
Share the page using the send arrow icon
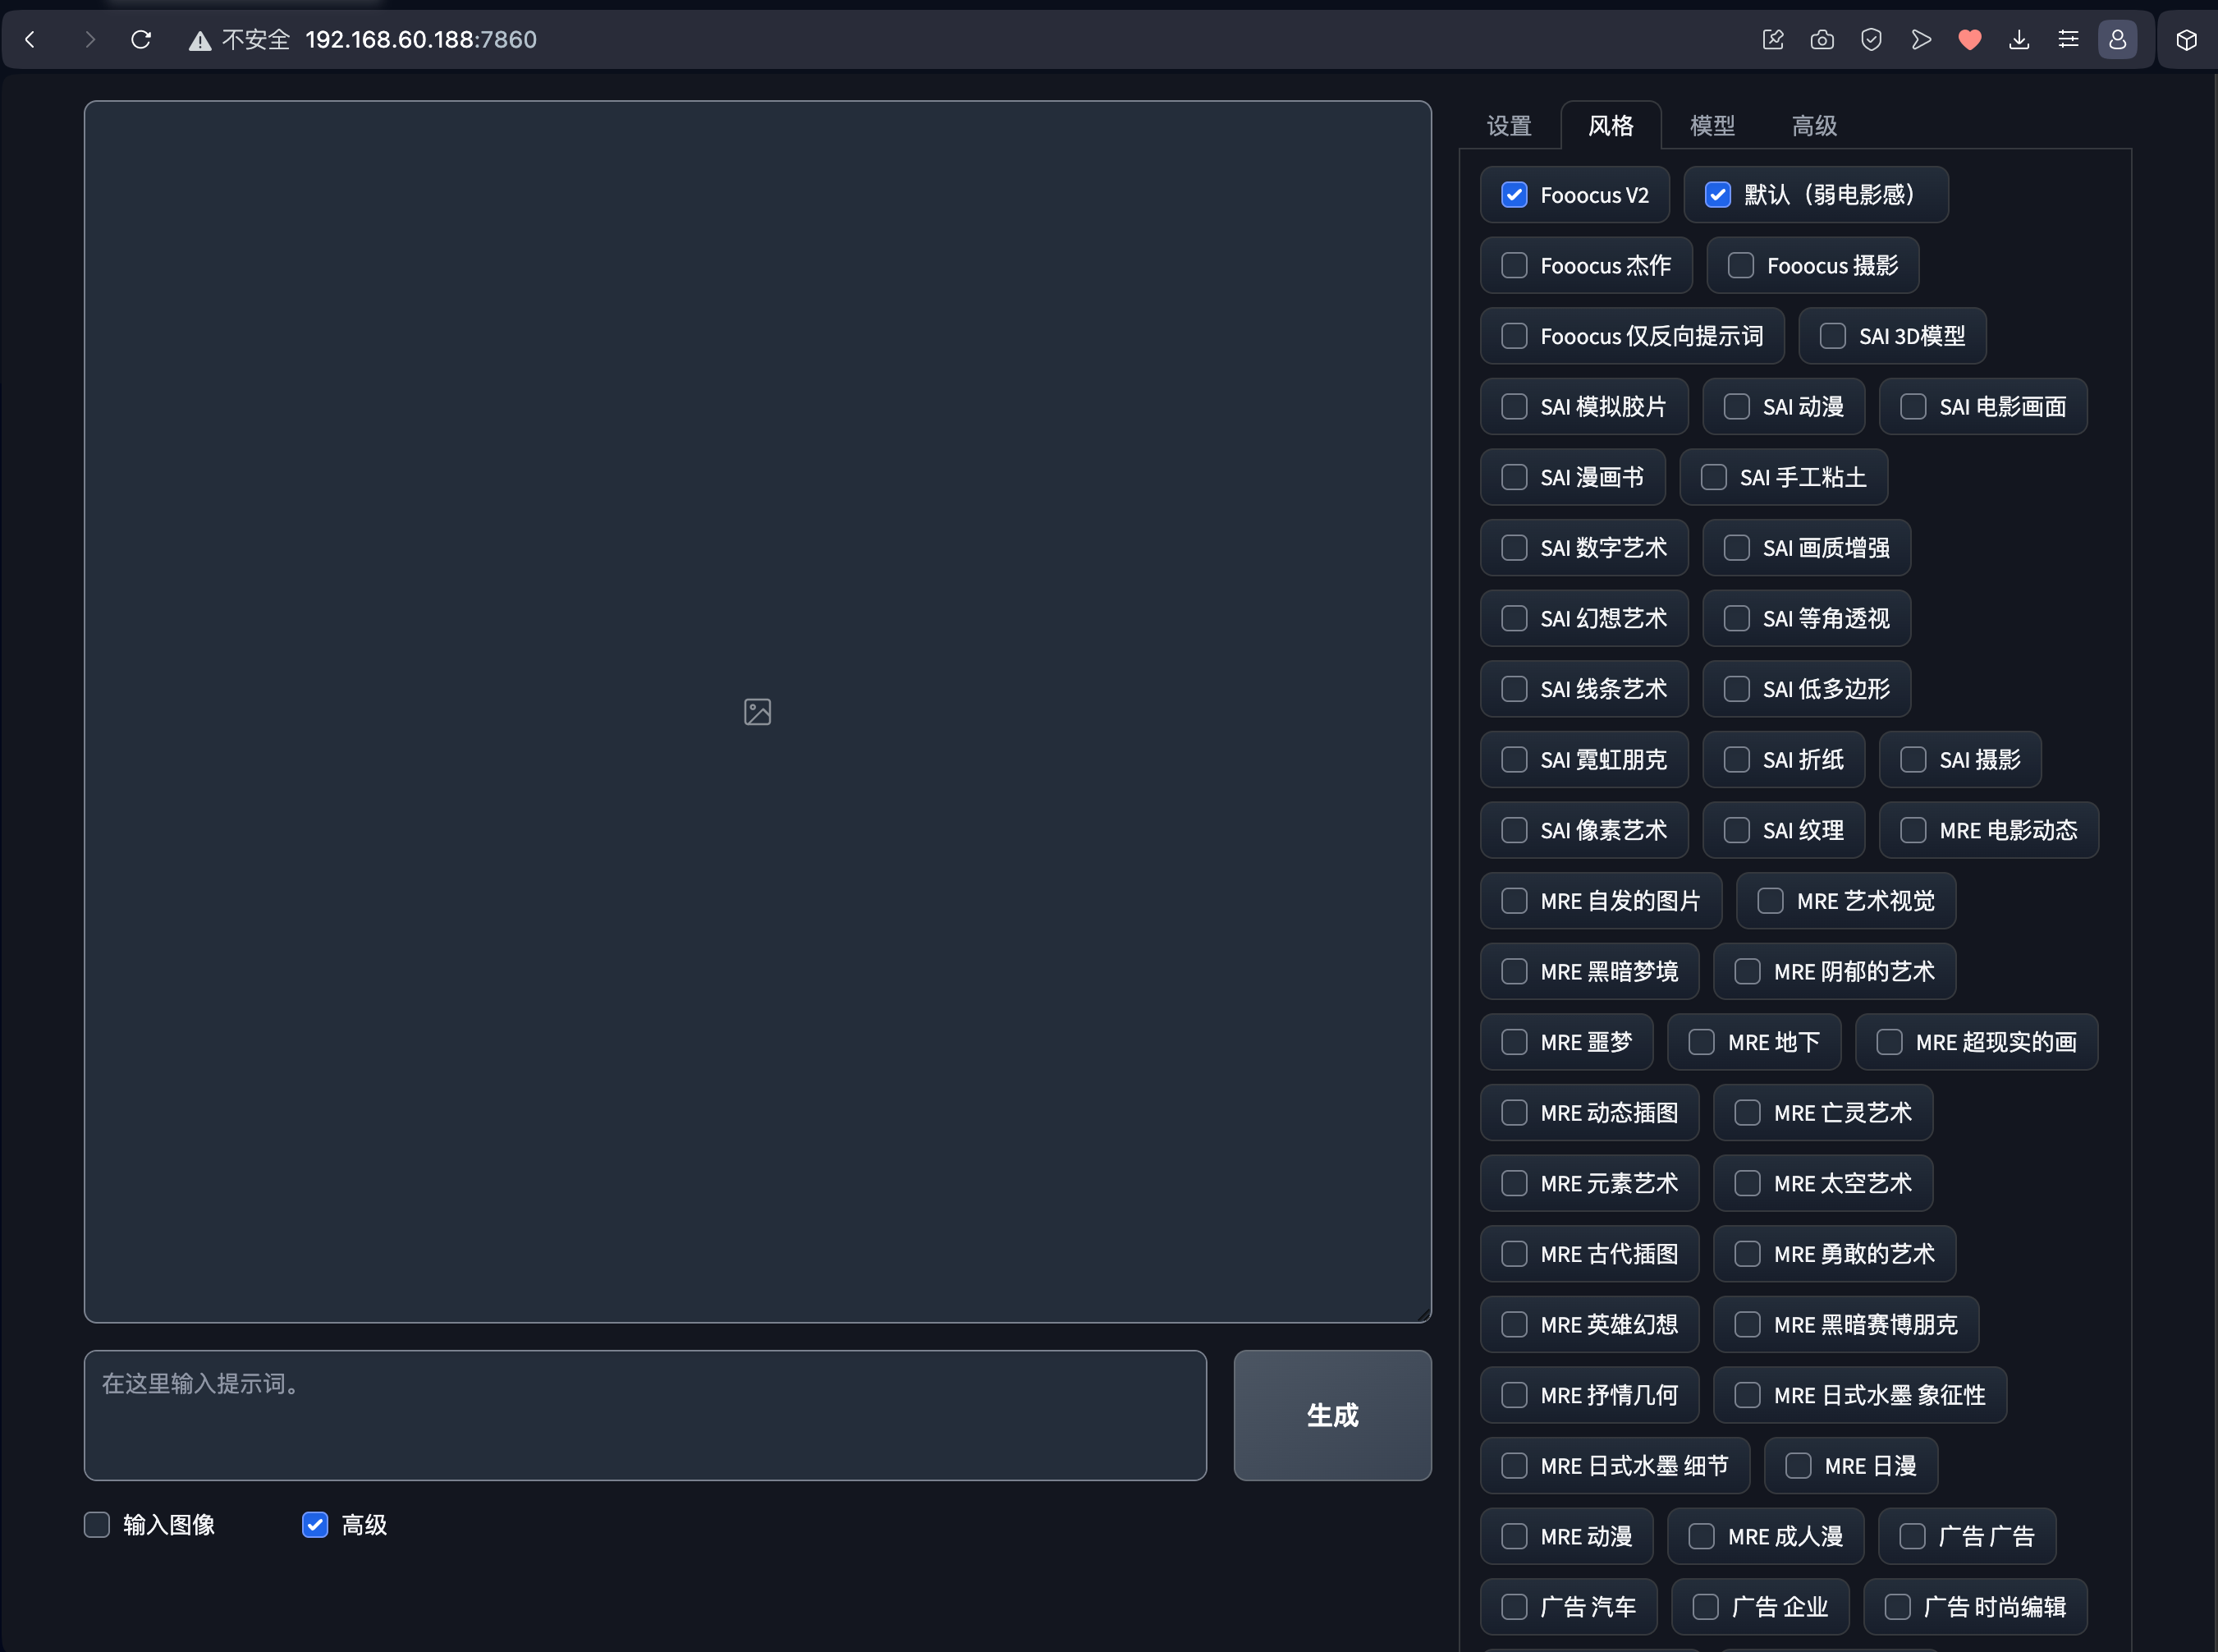(x=1921, y=39)
